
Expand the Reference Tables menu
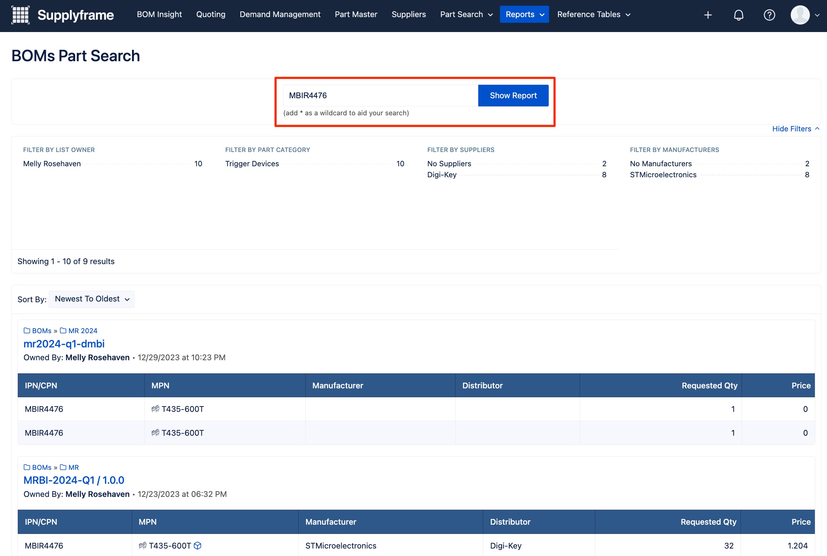pyautogui.click(x=594, y=14)
